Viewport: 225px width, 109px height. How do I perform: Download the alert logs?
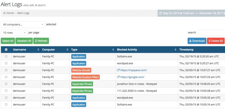[197, 41]
